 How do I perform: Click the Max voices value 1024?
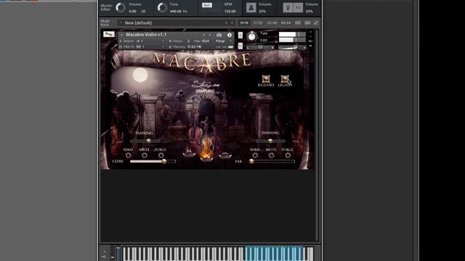pyautogui.click(x=206, y=41)
